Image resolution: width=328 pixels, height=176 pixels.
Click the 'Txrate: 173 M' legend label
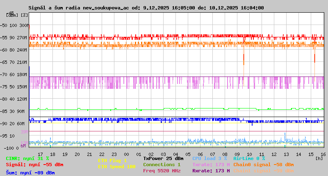pos(211,165)
